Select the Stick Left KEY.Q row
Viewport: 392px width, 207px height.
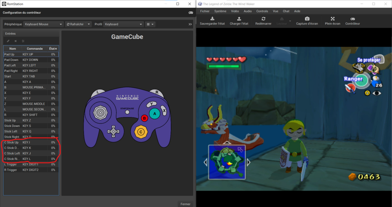31,131
